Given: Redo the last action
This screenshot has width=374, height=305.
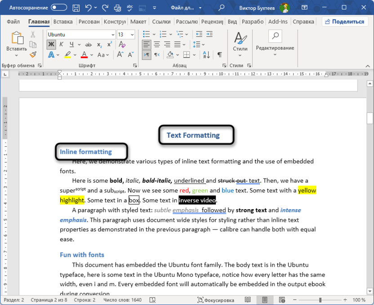Looking at the screenshot, I should pyautogui.click(x=105, y=8).
